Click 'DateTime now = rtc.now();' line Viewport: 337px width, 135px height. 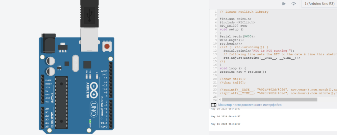pyautogui.click(x=243, y=72)
